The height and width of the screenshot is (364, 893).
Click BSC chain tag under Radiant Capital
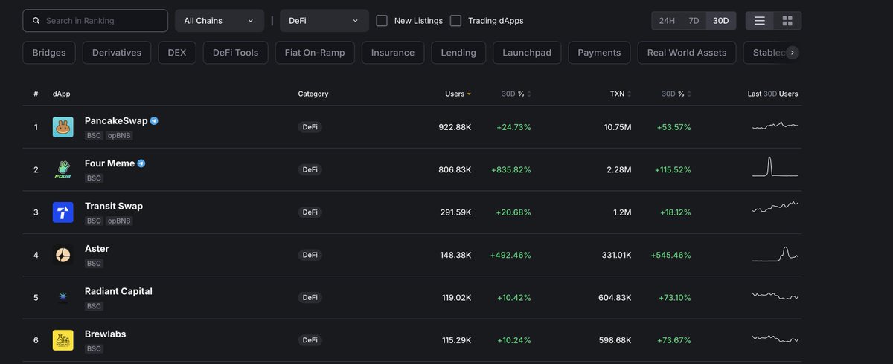[94, 306]
